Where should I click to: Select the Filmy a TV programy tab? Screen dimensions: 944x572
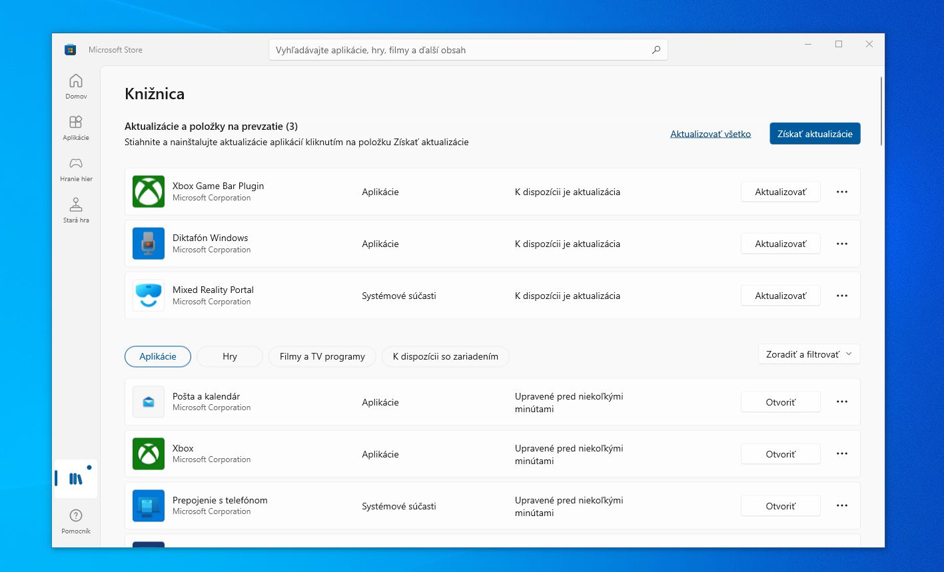(322, 356)
